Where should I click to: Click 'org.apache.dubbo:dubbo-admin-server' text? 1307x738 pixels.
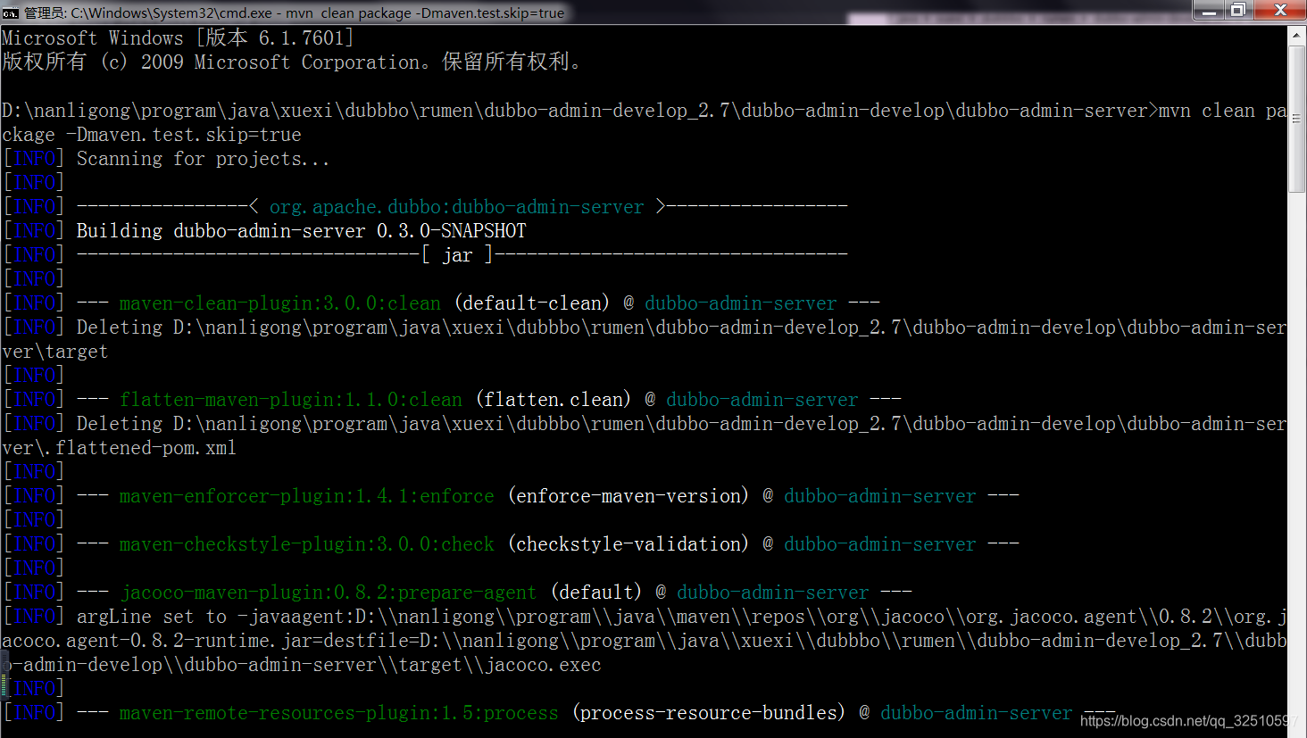pyautogui.click(x=456, y=207)
